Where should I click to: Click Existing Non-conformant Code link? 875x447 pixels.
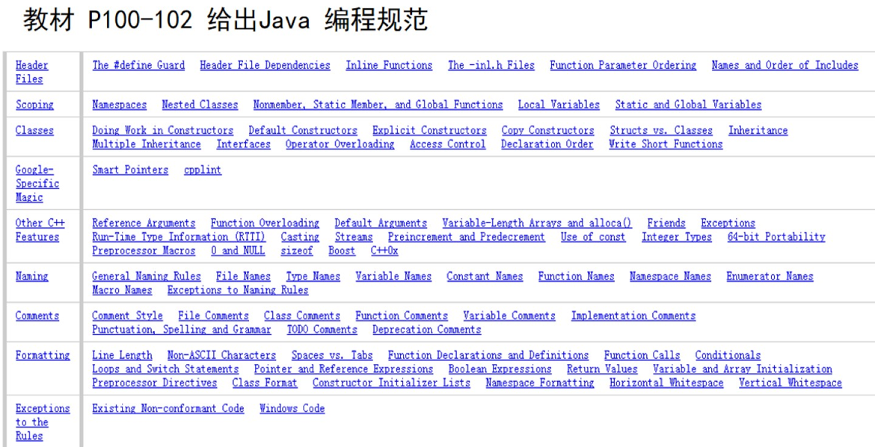coord(168,408)
